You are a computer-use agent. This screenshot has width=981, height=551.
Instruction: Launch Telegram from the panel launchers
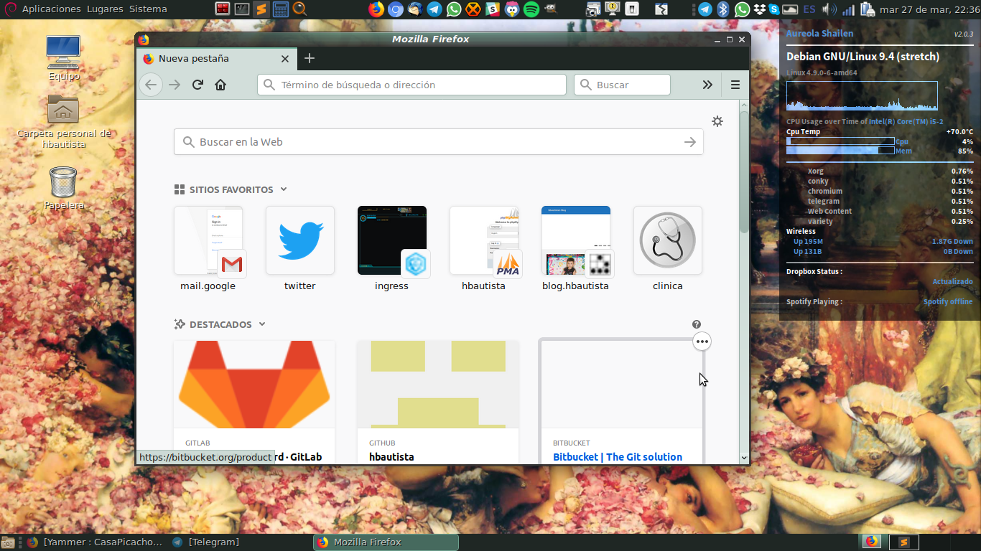(x=434, y=9)
